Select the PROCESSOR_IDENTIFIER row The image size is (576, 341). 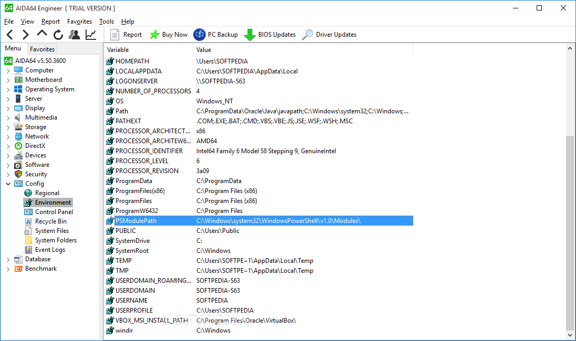pos(259,151)
